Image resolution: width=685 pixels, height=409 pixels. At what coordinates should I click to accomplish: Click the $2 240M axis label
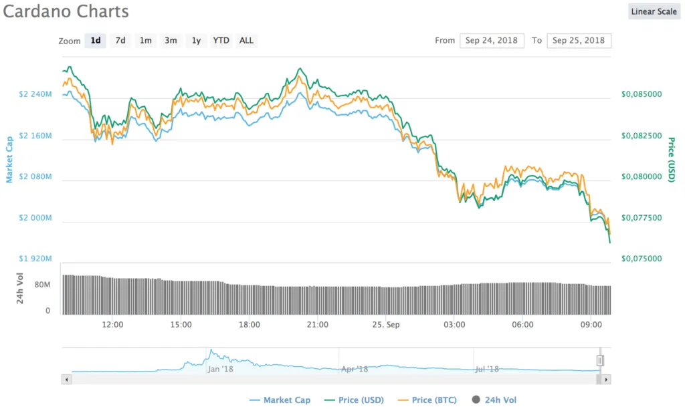35,94
